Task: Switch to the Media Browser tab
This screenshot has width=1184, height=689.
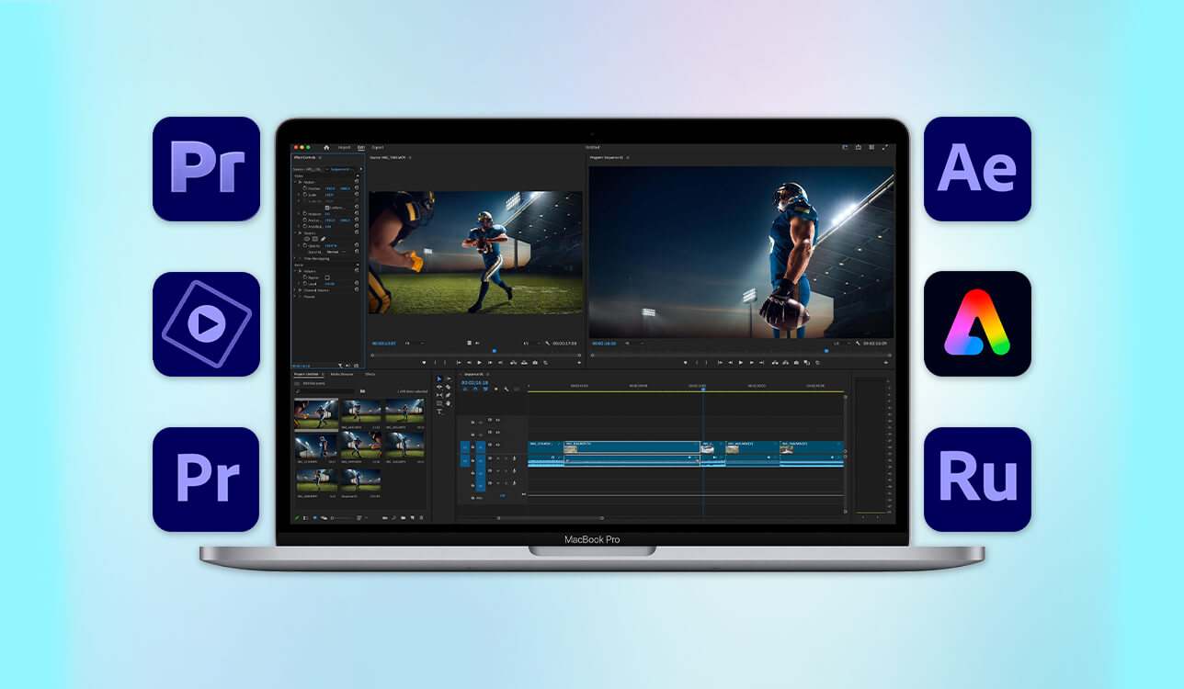Action: point(342,375)
